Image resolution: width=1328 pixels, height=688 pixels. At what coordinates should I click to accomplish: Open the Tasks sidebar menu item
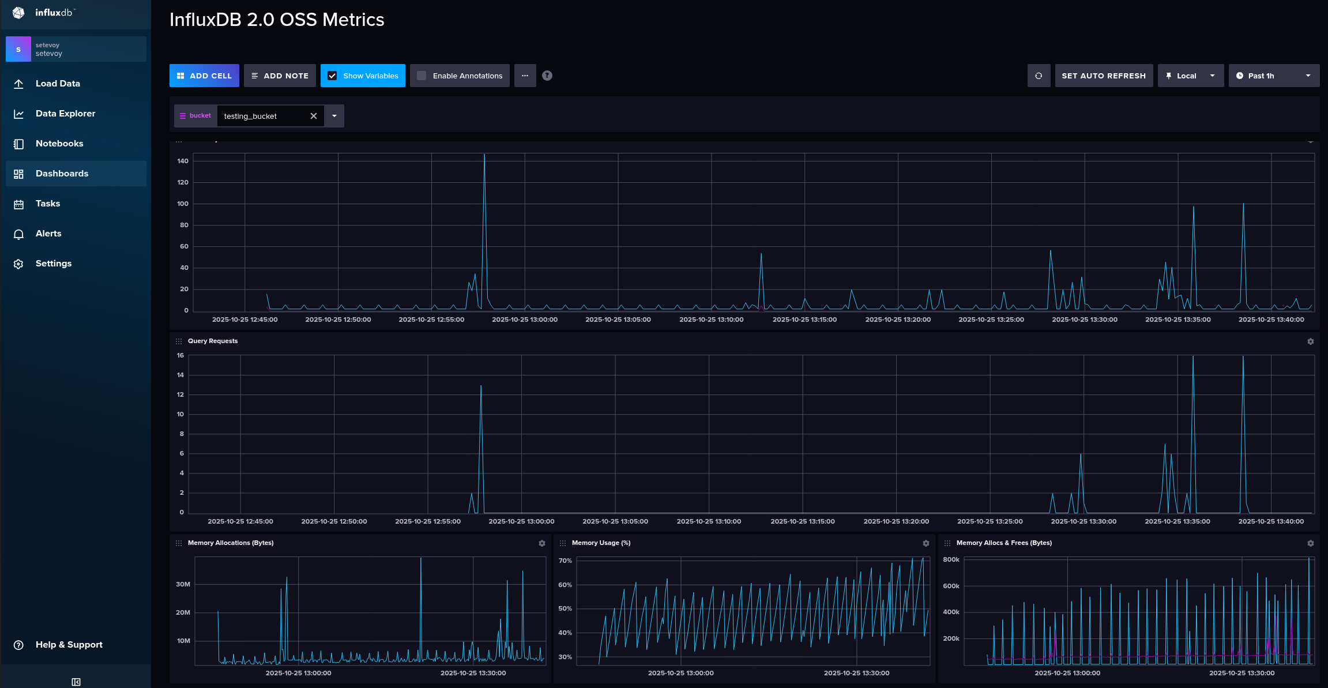click(x=48, y=204)
